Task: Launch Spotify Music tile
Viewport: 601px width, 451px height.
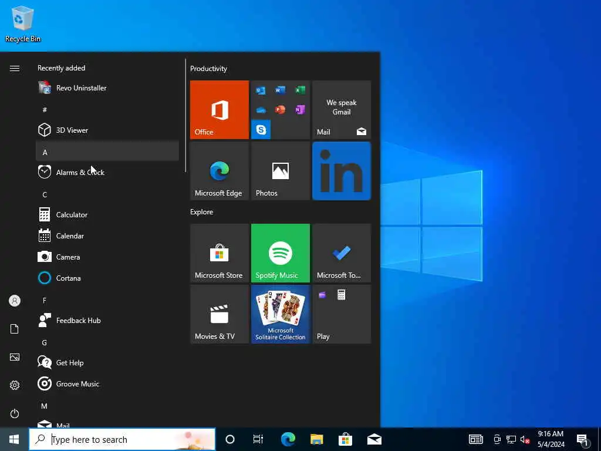Action: 280,253
